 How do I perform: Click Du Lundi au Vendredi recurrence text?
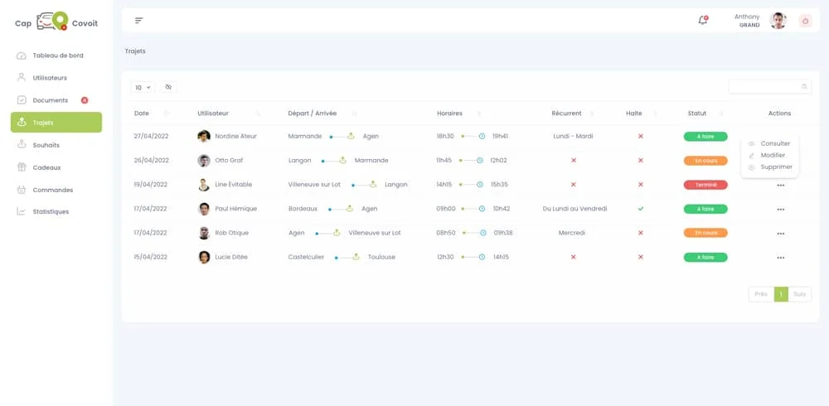(x=574, y=209)
